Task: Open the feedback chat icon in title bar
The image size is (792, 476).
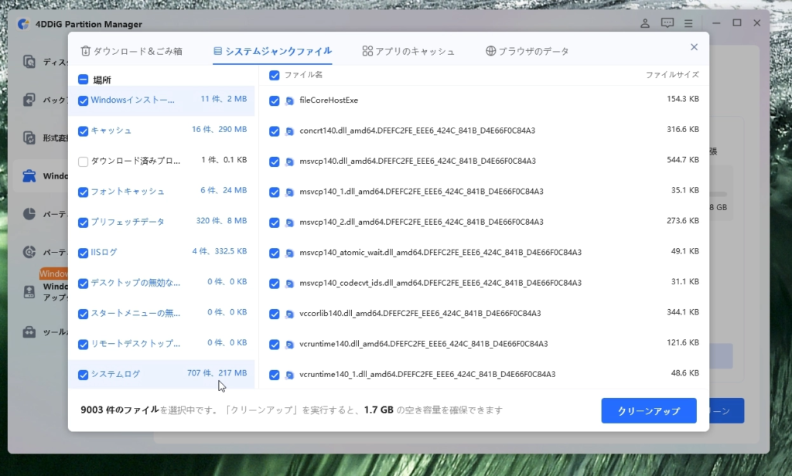Action: point(667,23)
